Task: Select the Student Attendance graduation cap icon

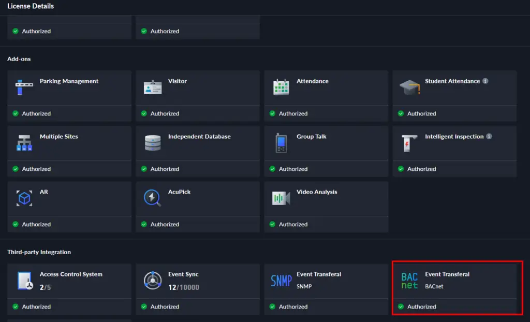Action: 409,87
